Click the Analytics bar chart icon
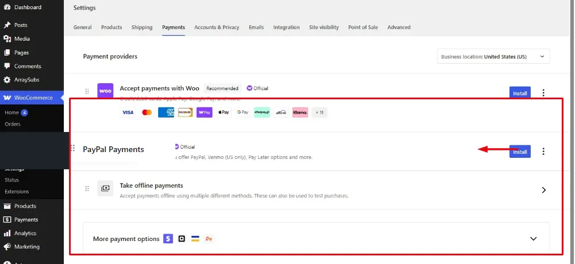This screenshot has height=264, width=575. 7,233
